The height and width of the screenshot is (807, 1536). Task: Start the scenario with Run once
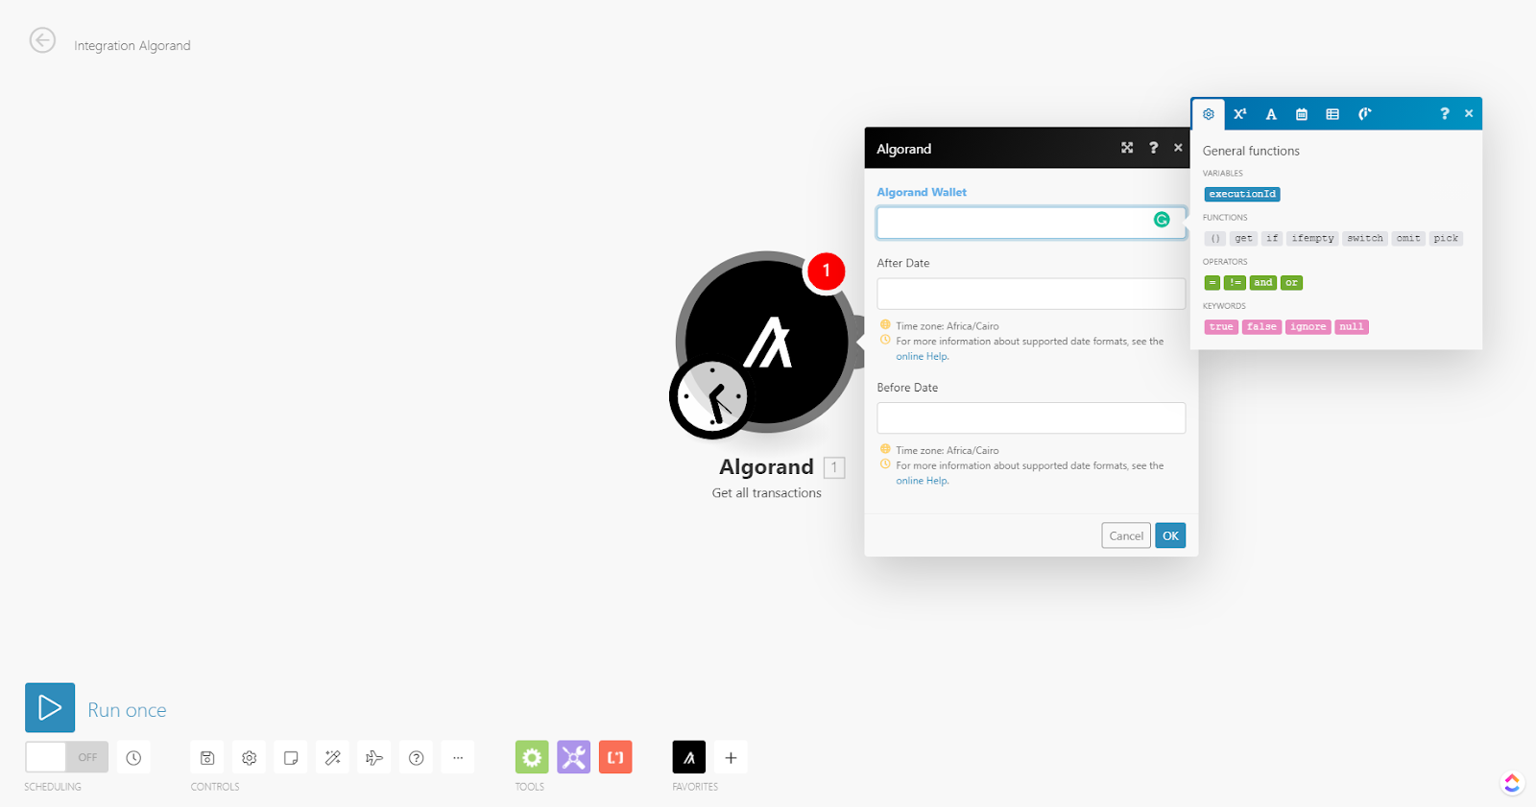pyautogui.click(x=50, y=707)
